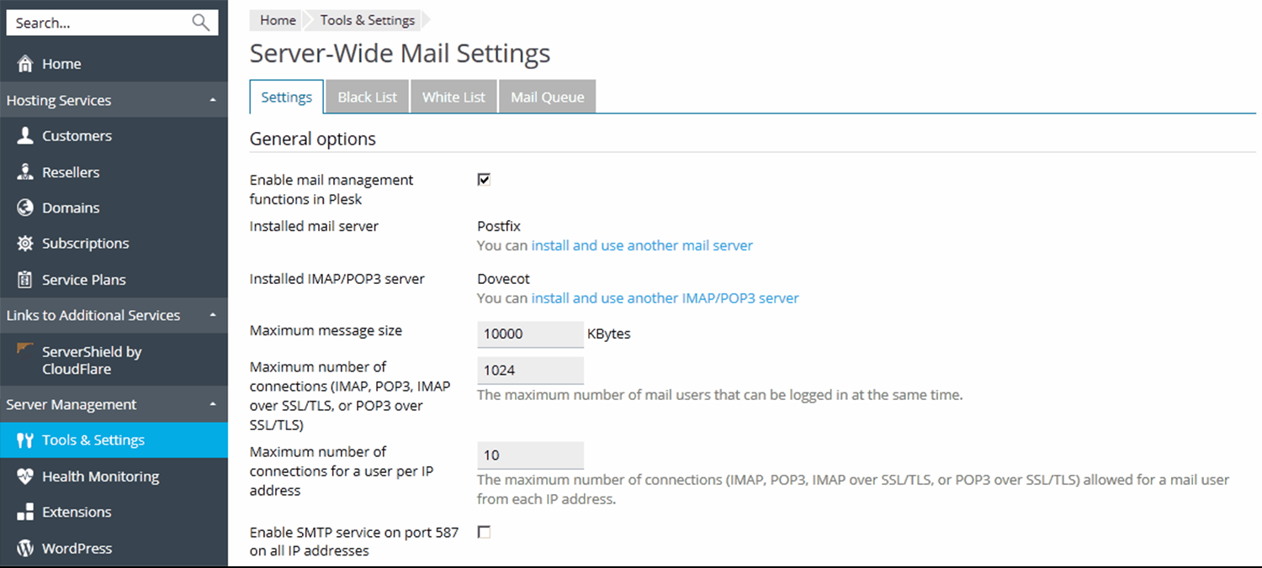Go to Home breadcrumb
This screenshot has height=568, width=1262.
(278, 20)
